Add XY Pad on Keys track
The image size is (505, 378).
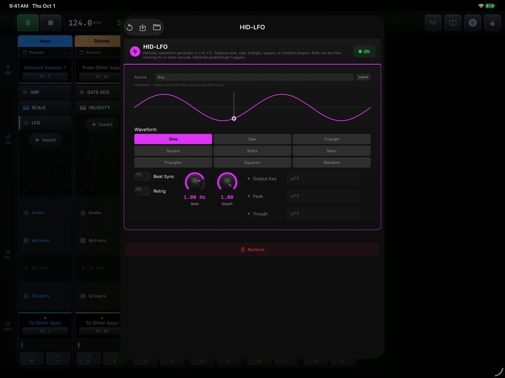click(x=45, y=268)
